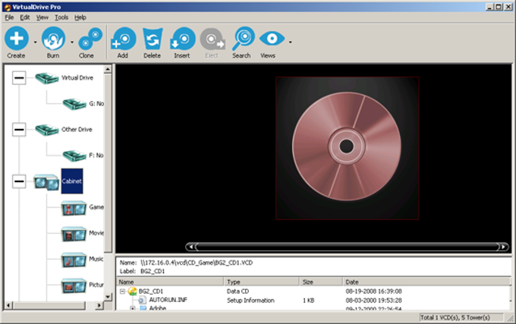
Task: Open the File menu
Action: click(9, 17)
